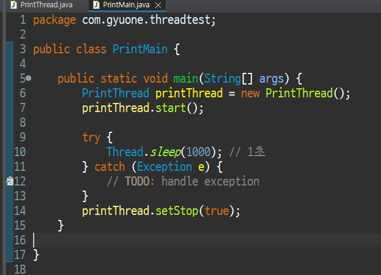Click the closing brace on line 17
This screenshot has width=381, height=275.
point(36,255)
